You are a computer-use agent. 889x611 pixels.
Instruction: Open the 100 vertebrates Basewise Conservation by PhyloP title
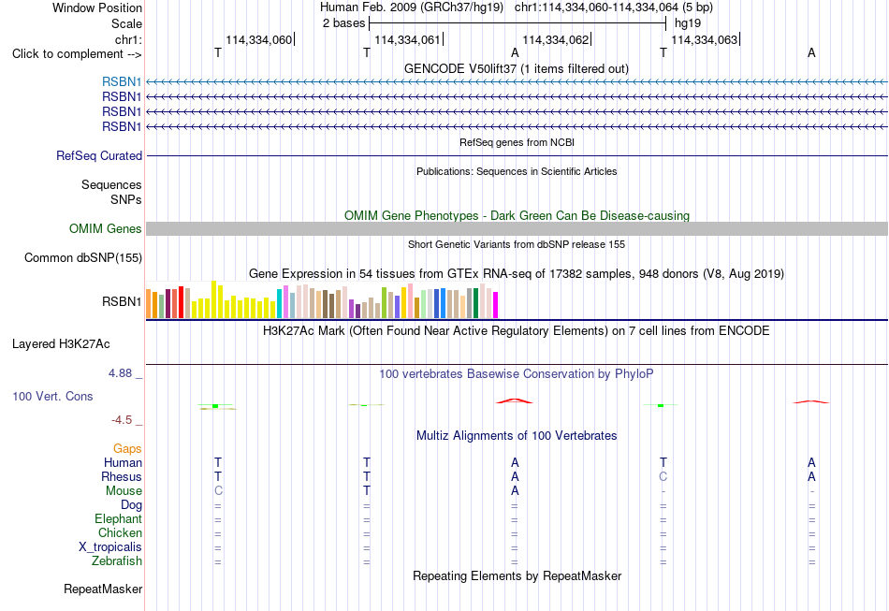click(x=516, y=374)
